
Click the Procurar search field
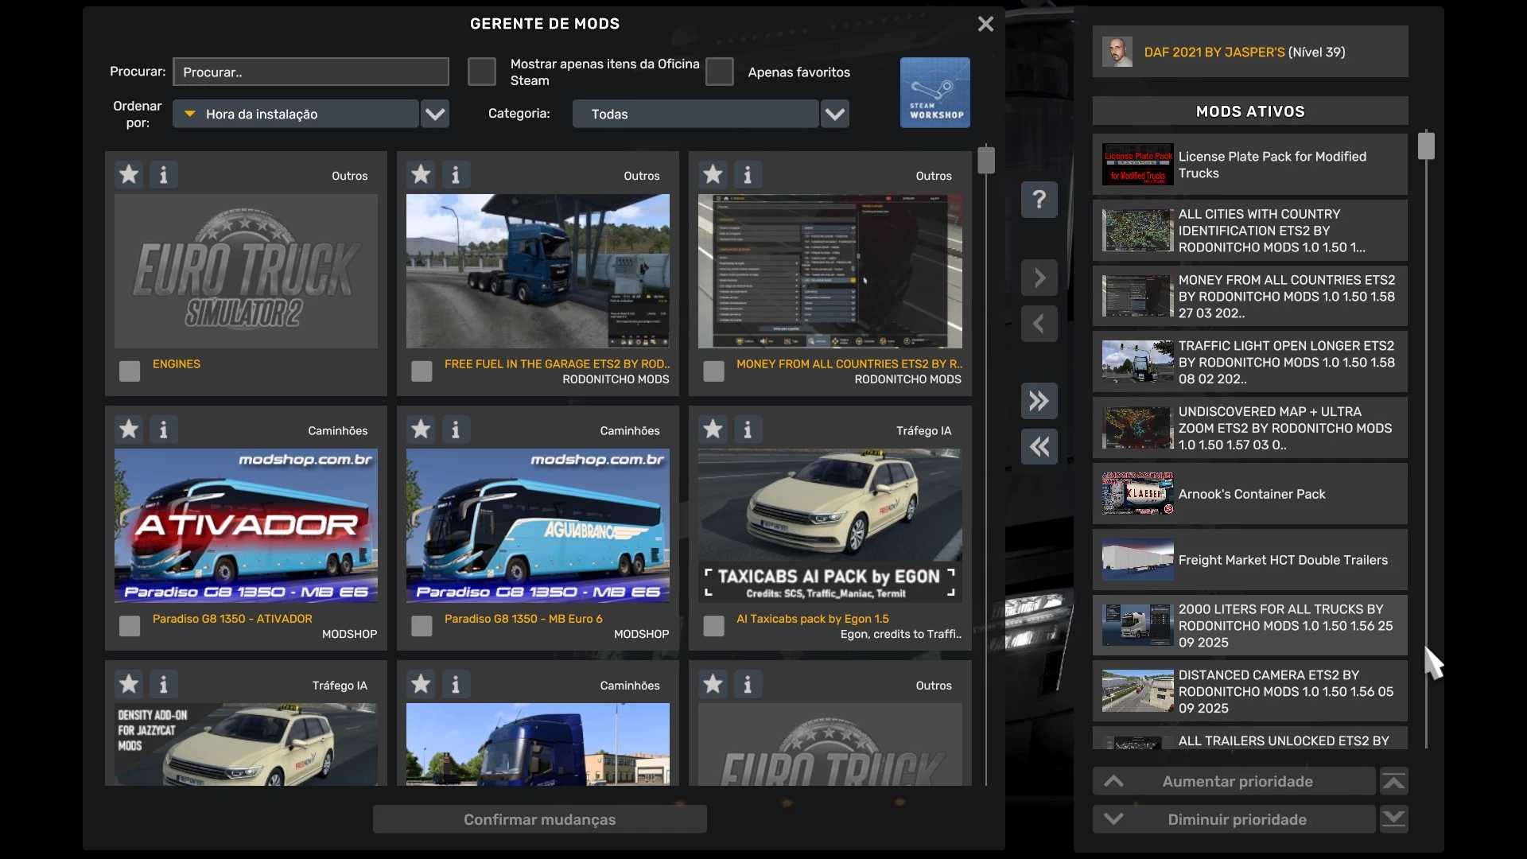point(311,72)
